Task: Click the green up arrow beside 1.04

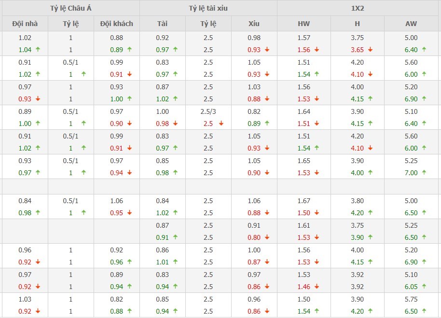Action: point(38,49)
